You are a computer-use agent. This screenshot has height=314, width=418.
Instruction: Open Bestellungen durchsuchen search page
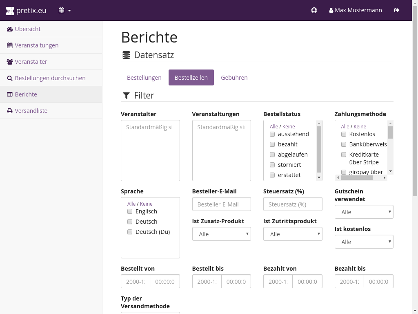tap(50, 78)
